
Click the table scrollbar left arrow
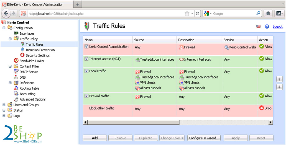point(85,122)
